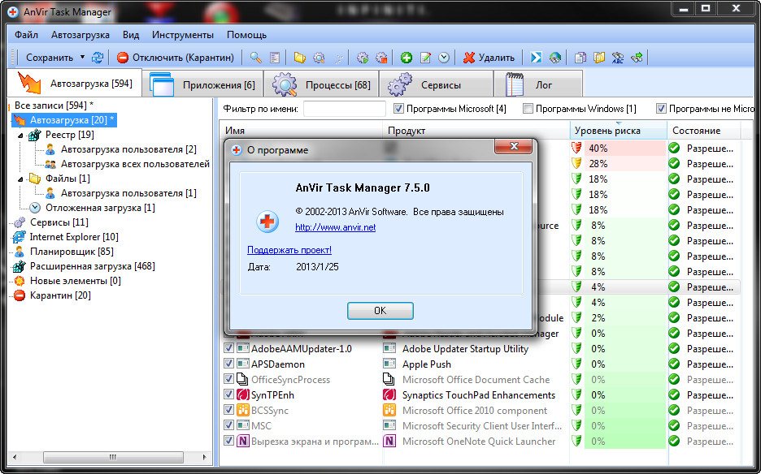Click the Поддержать проект! link
This screenshot has width=761, height=474.
289,250
